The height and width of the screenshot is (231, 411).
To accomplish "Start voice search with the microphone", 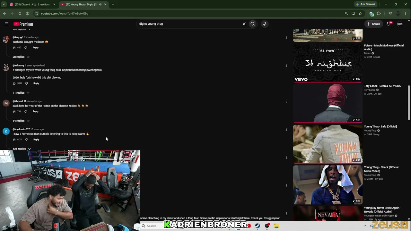I will [265, 24].
